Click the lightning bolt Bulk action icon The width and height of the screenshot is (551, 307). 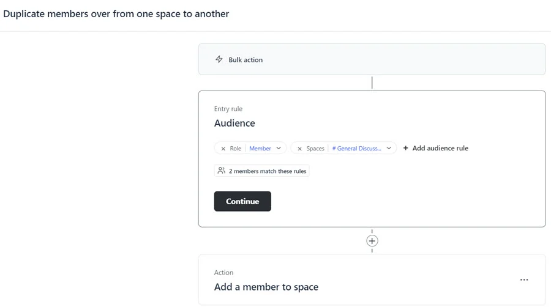[x=219, y=59]
